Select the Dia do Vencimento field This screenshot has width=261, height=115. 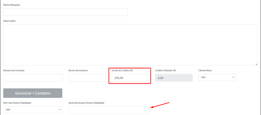[x=87, y=78]
